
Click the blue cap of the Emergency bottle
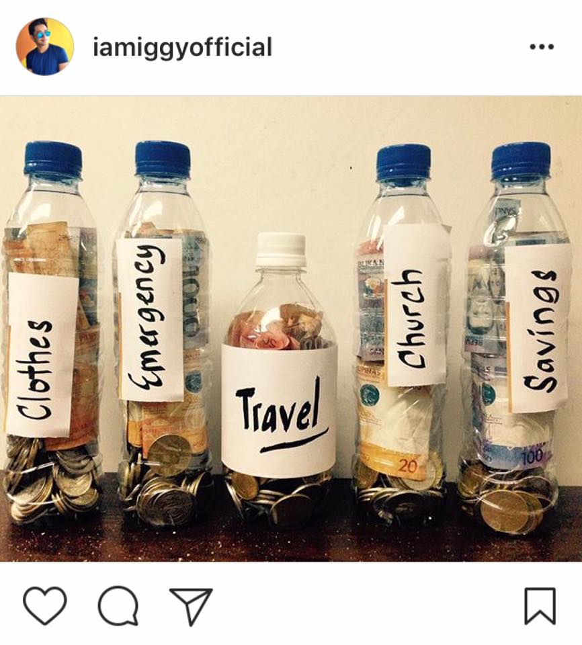[x=163, y=159]
